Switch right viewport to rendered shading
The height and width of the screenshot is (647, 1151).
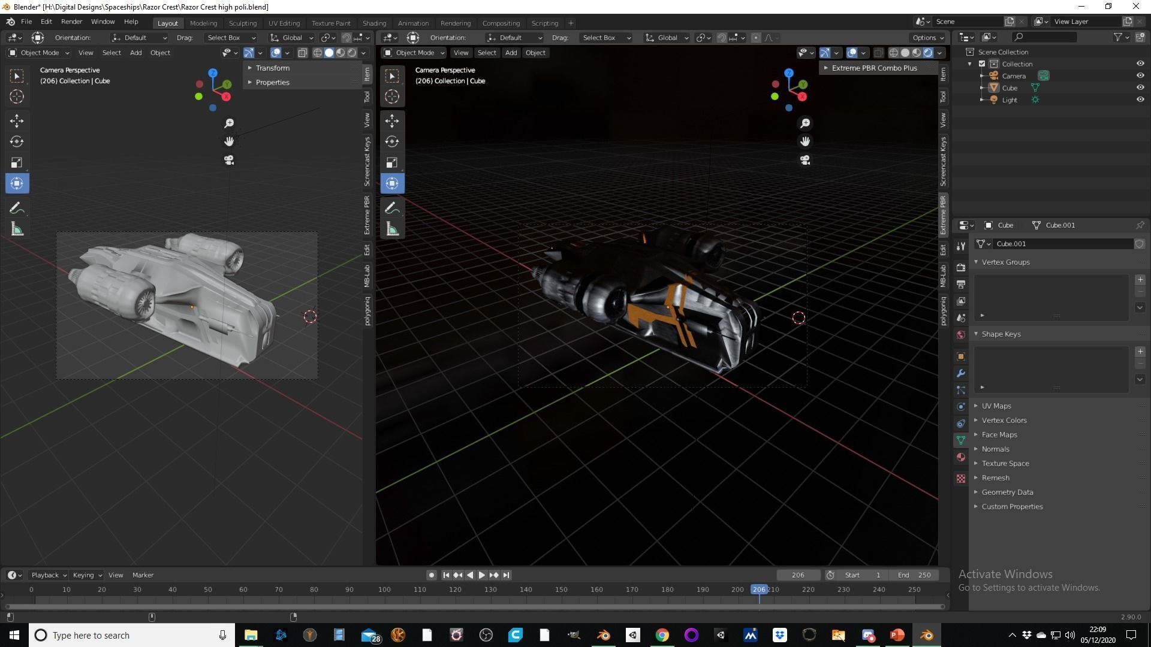tap(928, 53)
